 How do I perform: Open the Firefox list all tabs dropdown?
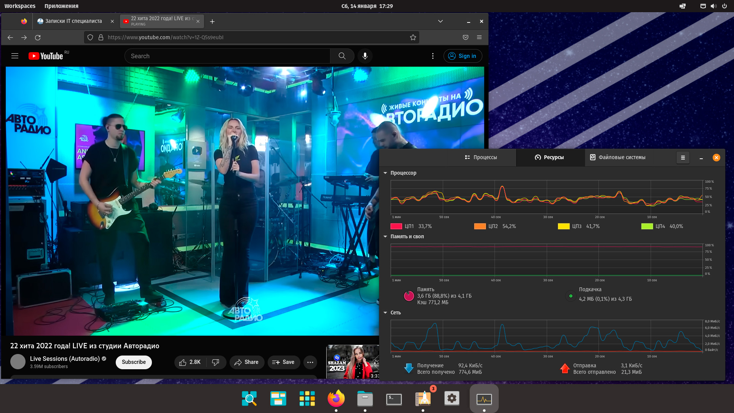tap(440, 21)
